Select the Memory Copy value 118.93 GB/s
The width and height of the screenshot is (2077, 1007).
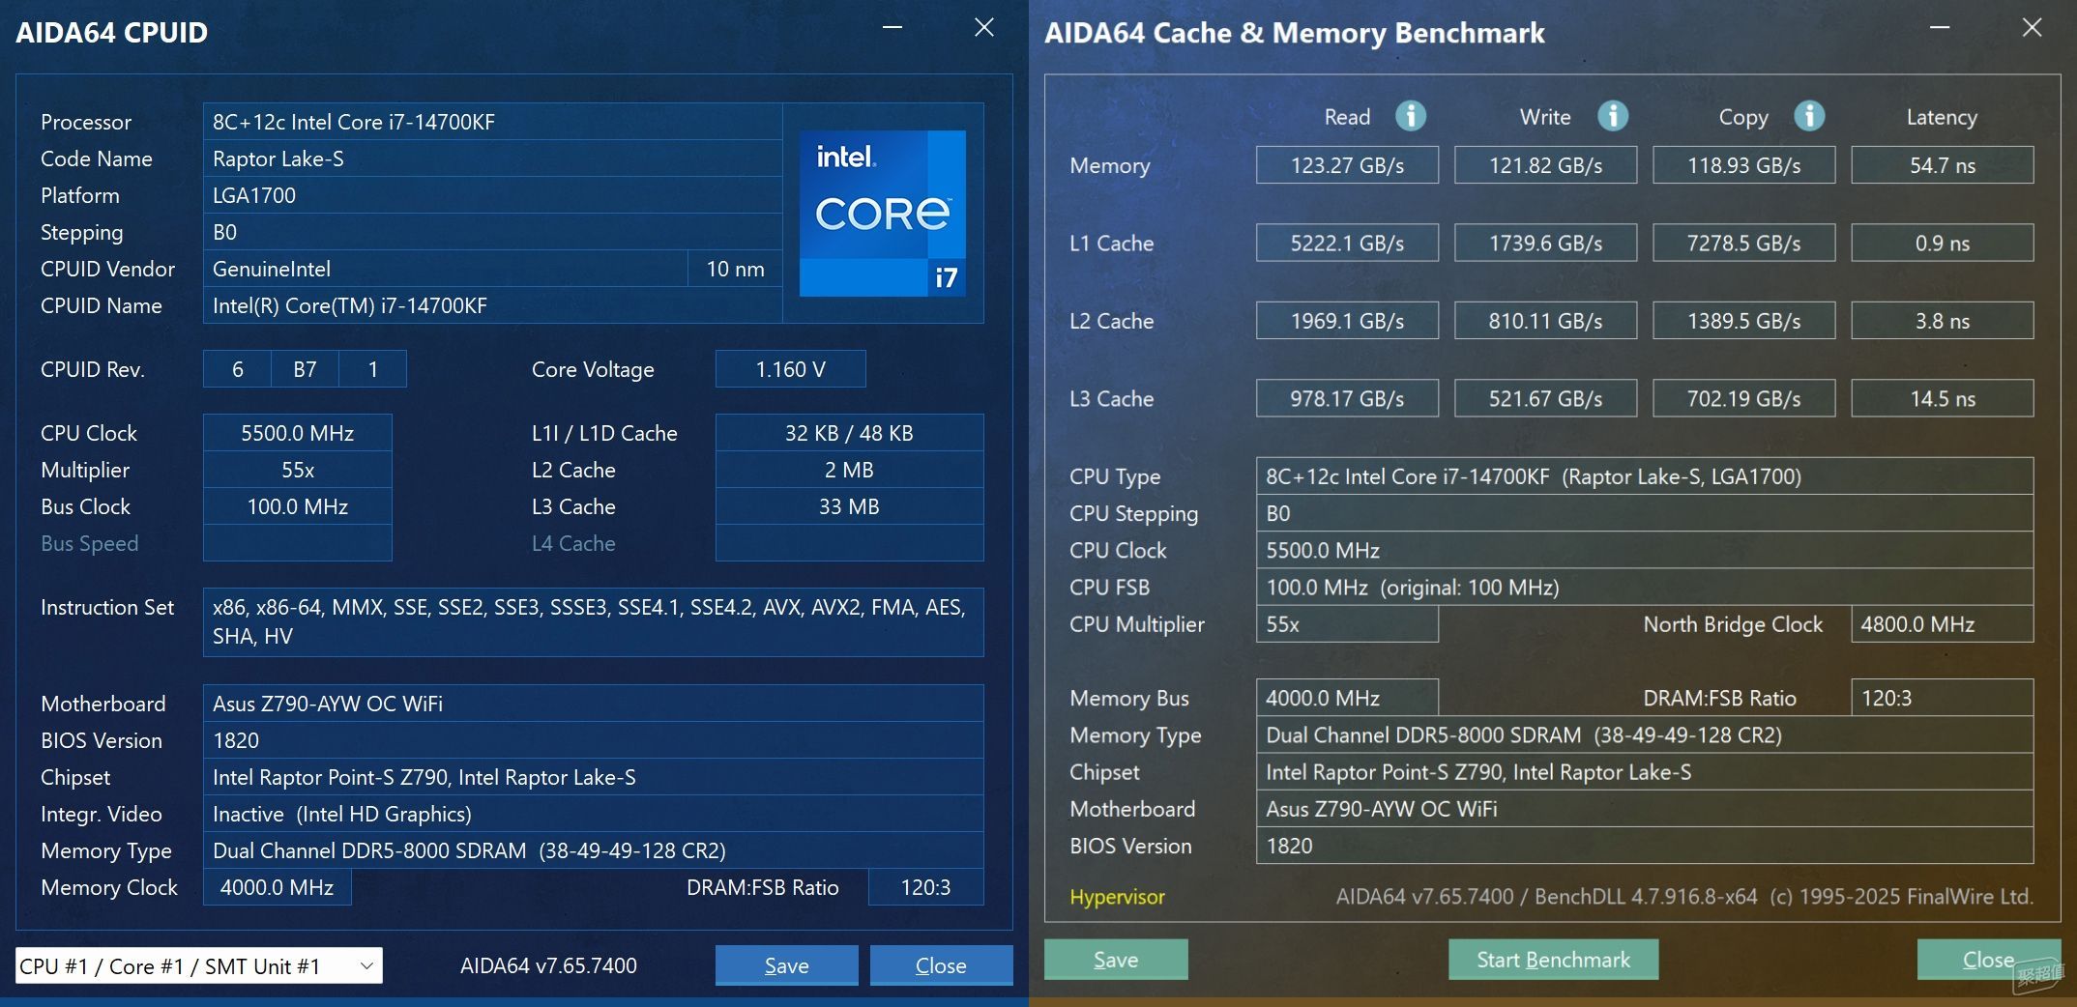coord(1743,165)
